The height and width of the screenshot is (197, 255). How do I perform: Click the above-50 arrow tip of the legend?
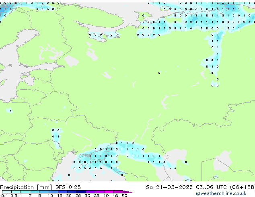coord(127,192)
